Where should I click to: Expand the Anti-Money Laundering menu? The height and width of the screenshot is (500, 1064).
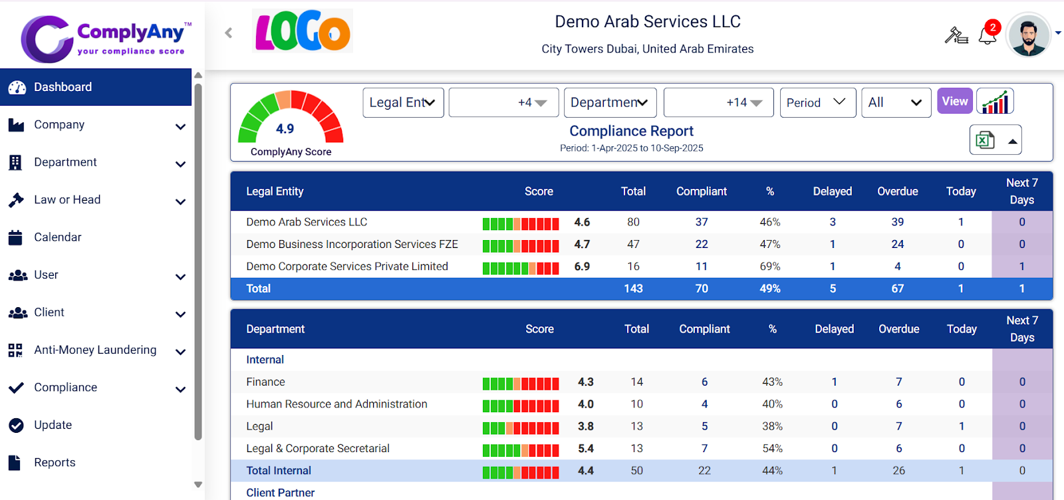click(96, 350)
